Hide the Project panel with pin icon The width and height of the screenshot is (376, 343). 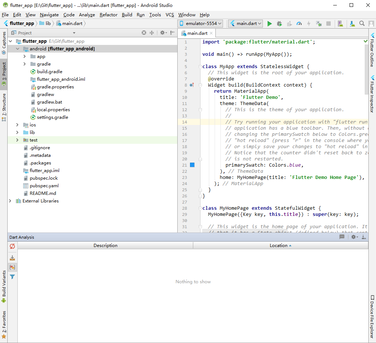click(x=173, y=33)
